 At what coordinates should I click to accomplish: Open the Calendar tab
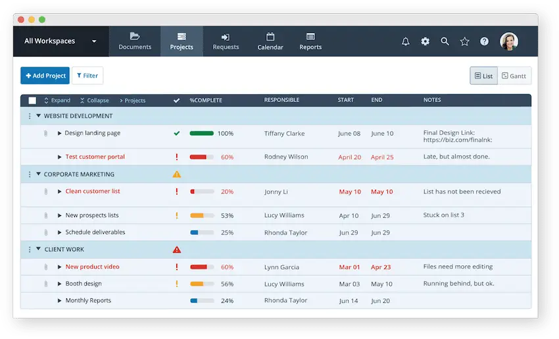270,41
